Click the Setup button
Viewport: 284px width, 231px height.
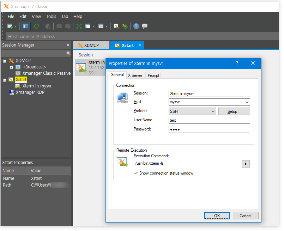pos(234,111)
